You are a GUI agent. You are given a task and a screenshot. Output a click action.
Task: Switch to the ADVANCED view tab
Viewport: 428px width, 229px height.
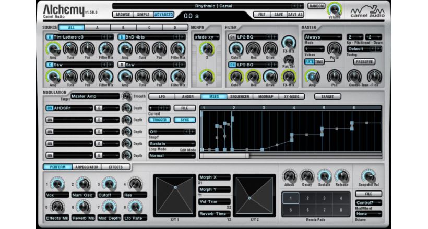point(163,15)
